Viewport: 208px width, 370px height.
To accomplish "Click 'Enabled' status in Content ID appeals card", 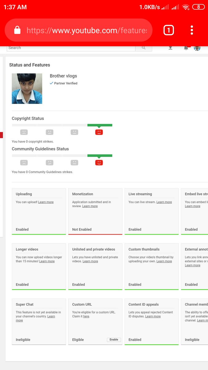I will point(135,339).
